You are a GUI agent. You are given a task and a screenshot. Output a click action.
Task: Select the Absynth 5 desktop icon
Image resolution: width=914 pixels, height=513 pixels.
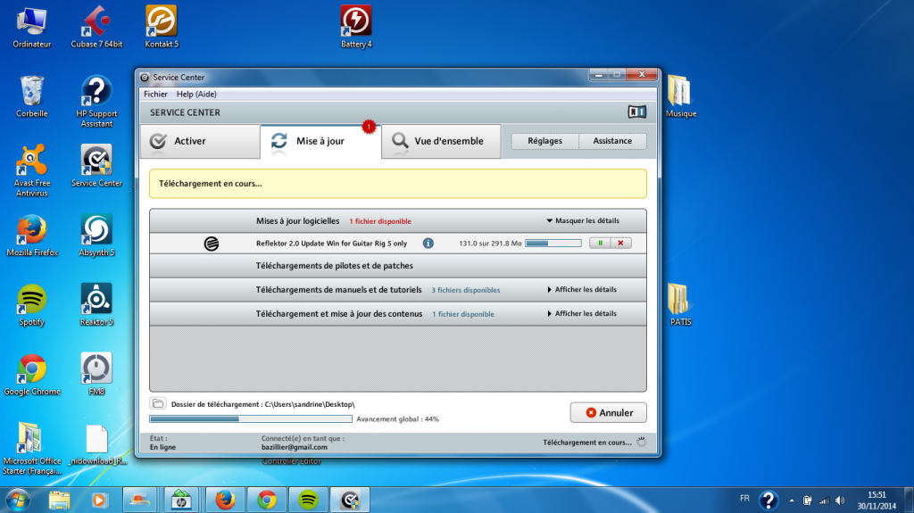96,236
